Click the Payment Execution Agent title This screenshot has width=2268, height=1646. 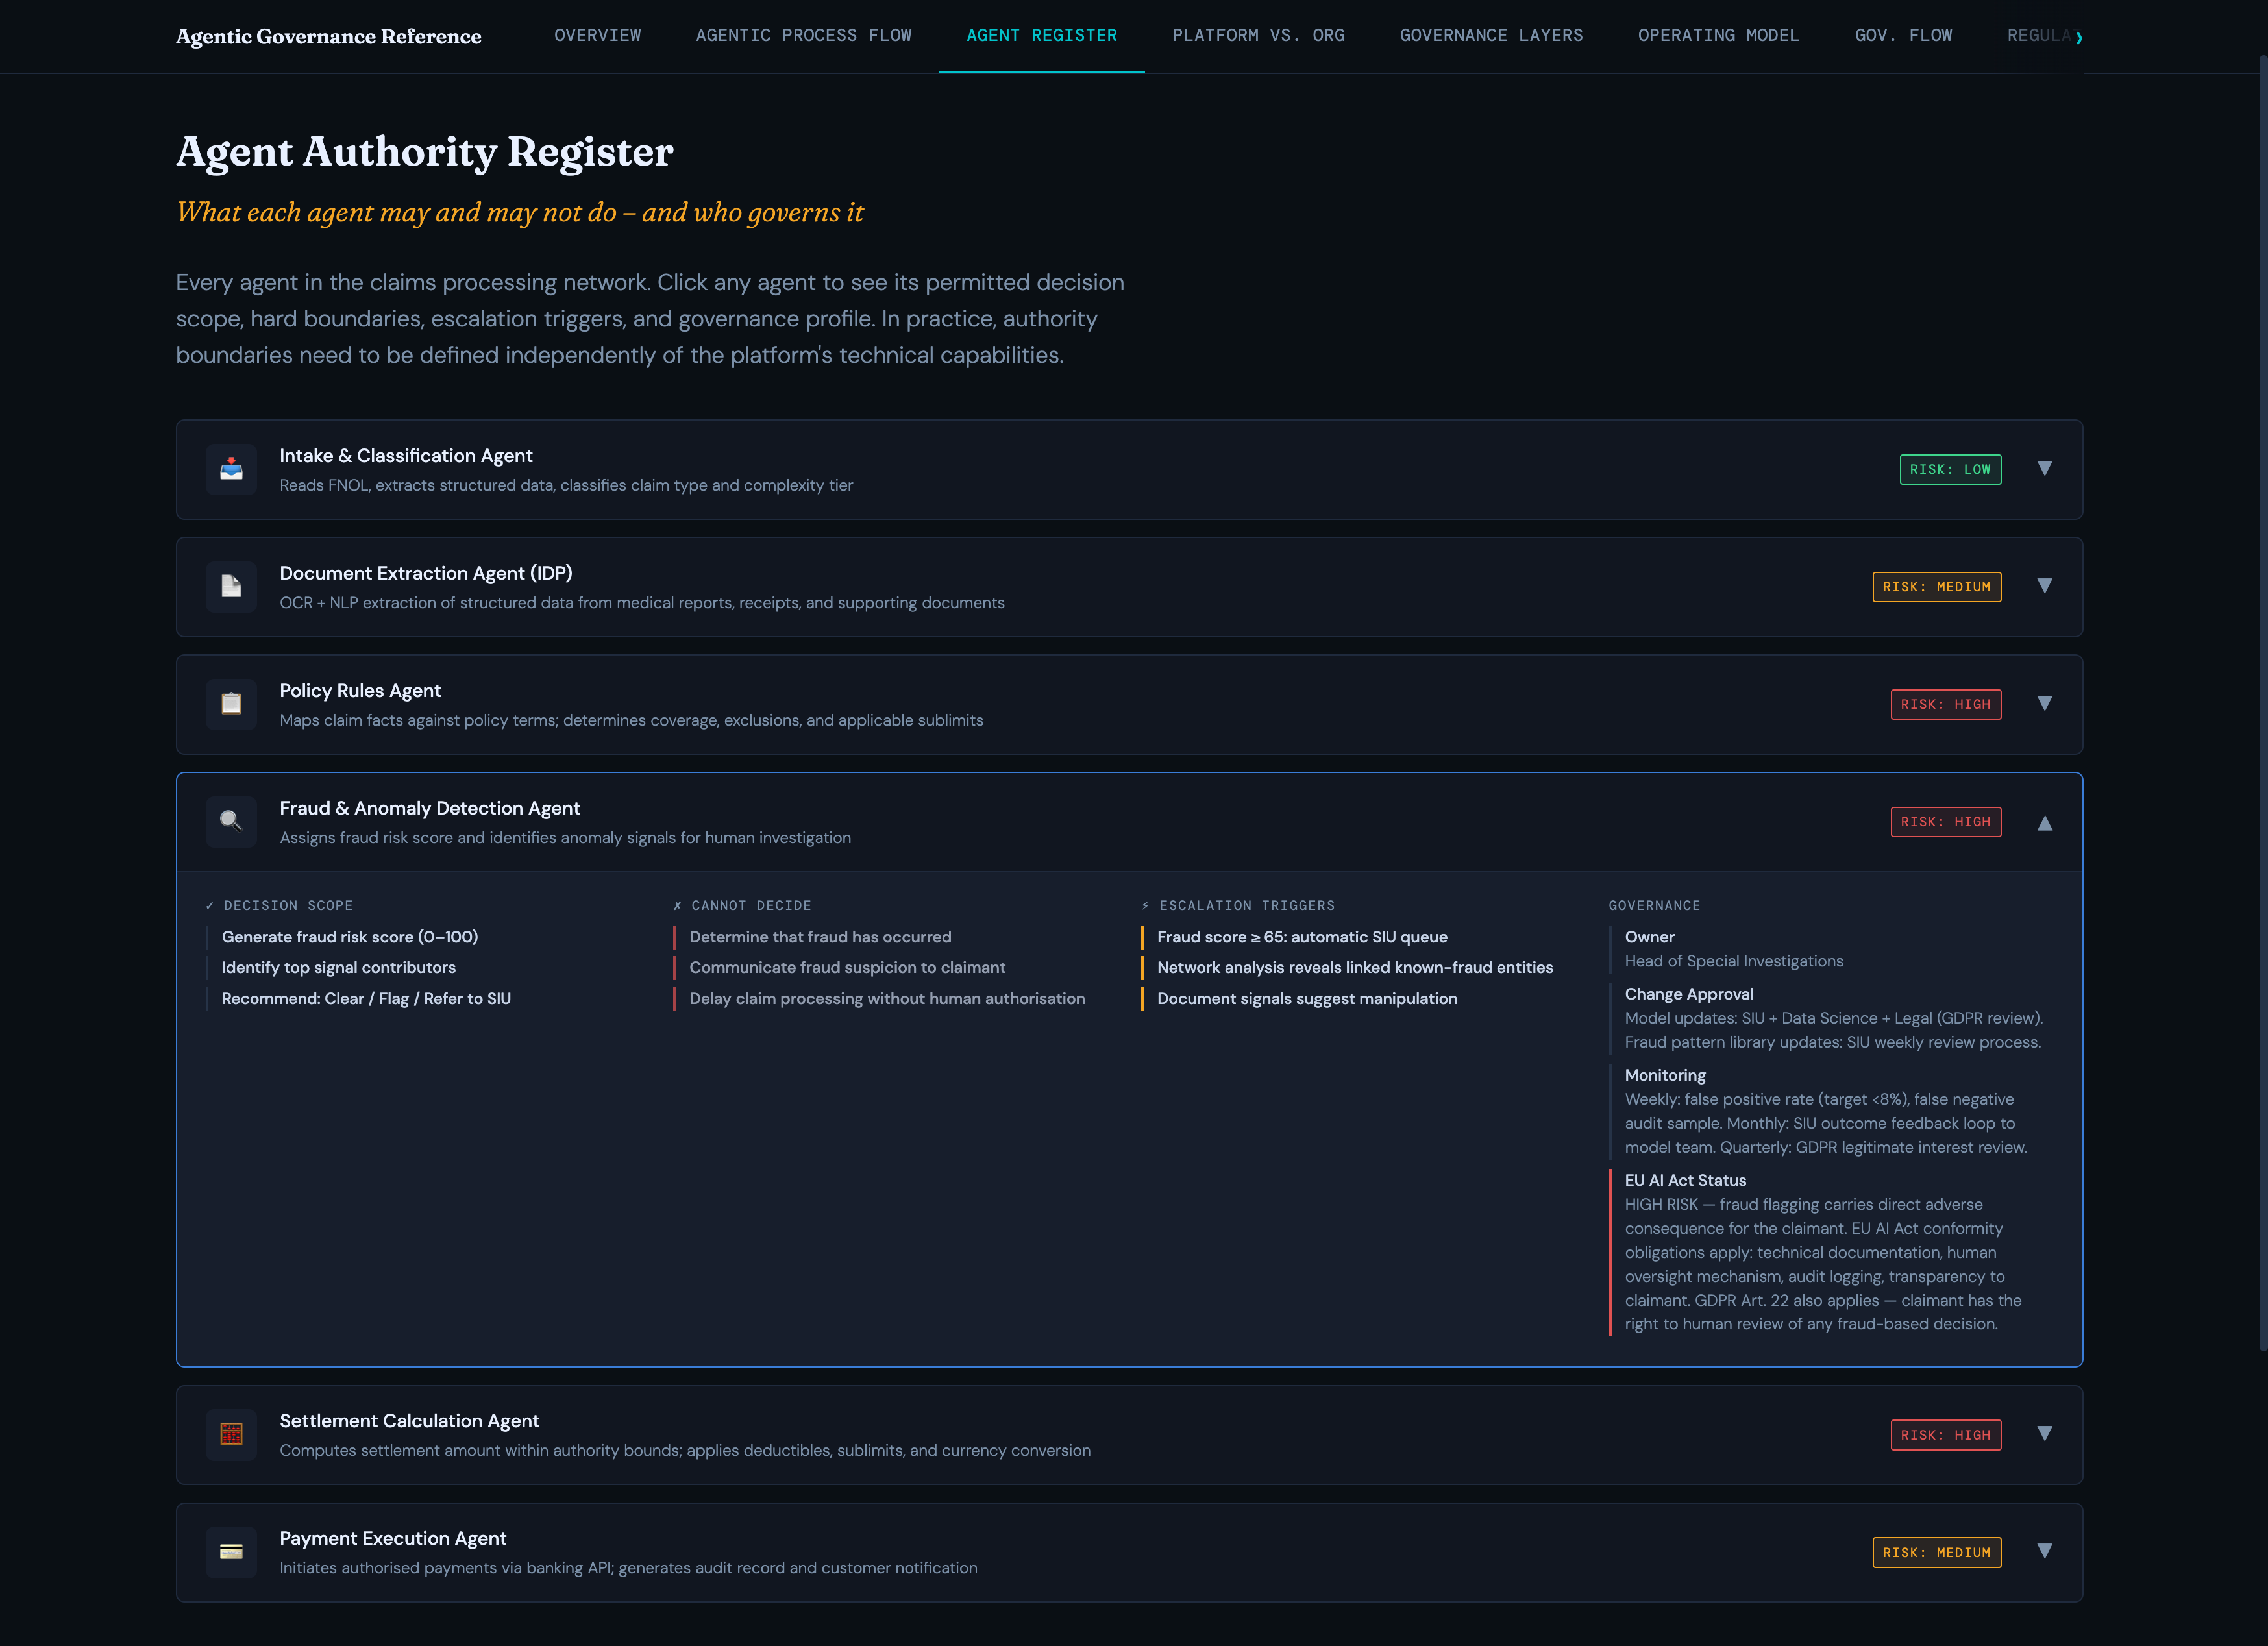pyautogui.click(x=393, y=1538)
